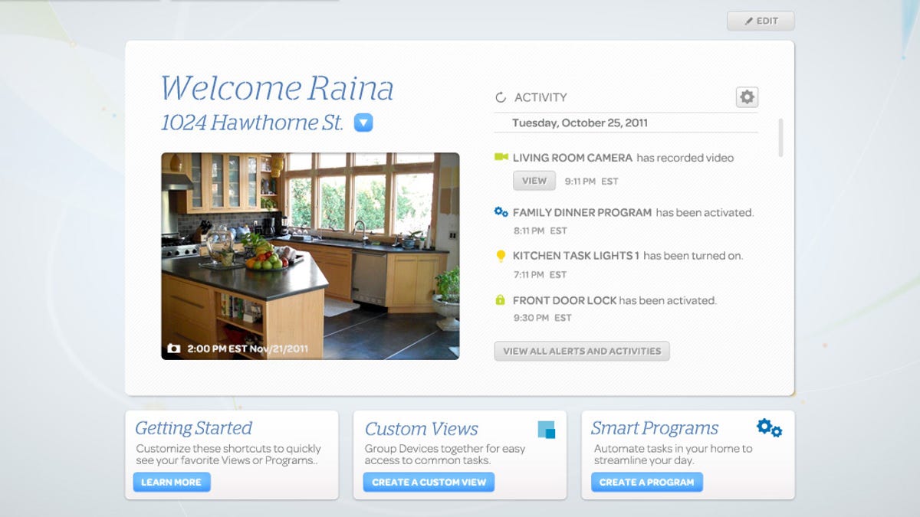Click the Custom Views blue squares icon

546,430
